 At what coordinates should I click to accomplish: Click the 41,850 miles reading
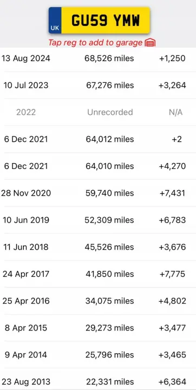[x=110, y=274]
